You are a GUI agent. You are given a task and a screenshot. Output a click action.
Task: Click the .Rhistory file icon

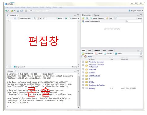click(86, 88)
